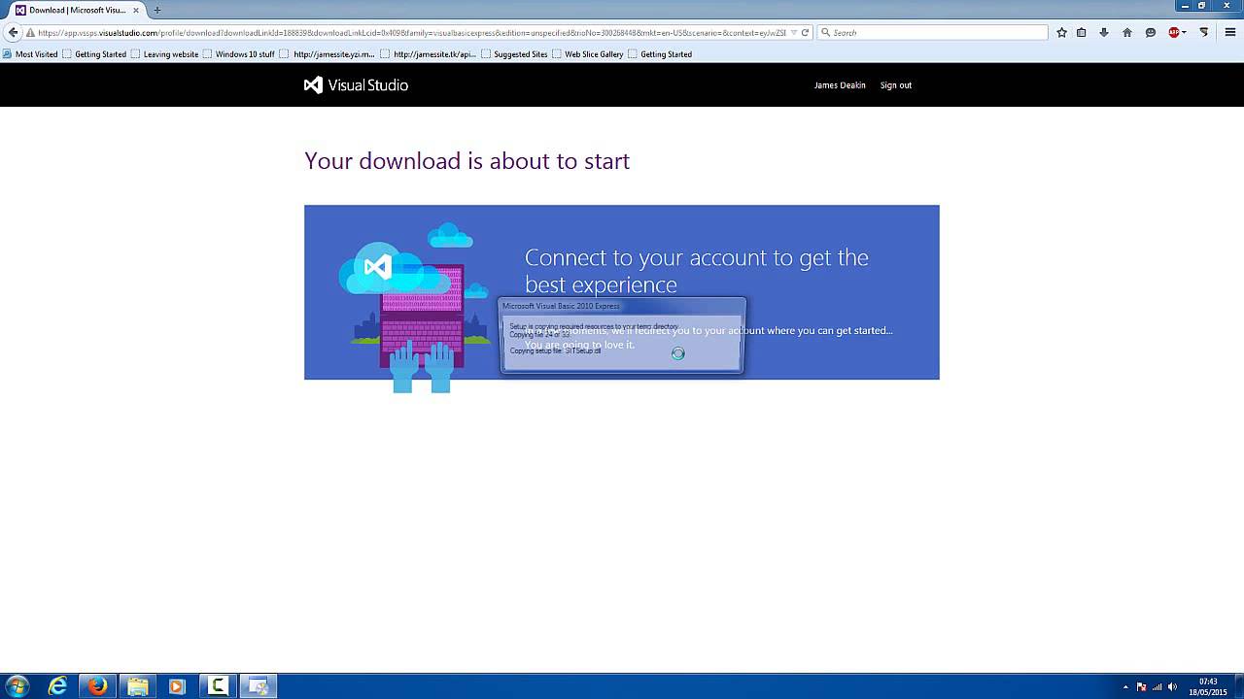The width and height of the screenshot is (1244, 699).
Task: Click the S add-on toolbar icon
Action: pos(1204,32)
